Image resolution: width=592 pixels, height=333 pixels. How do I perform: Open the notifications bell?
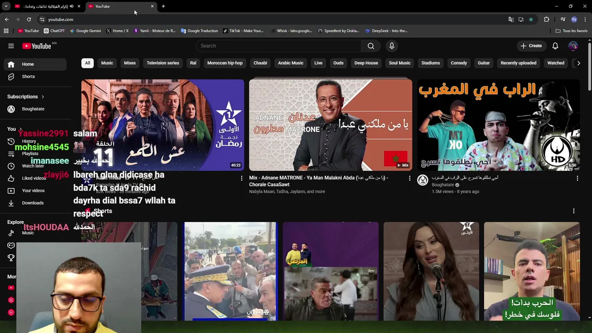pyautogui.click(x=555, y=46)
